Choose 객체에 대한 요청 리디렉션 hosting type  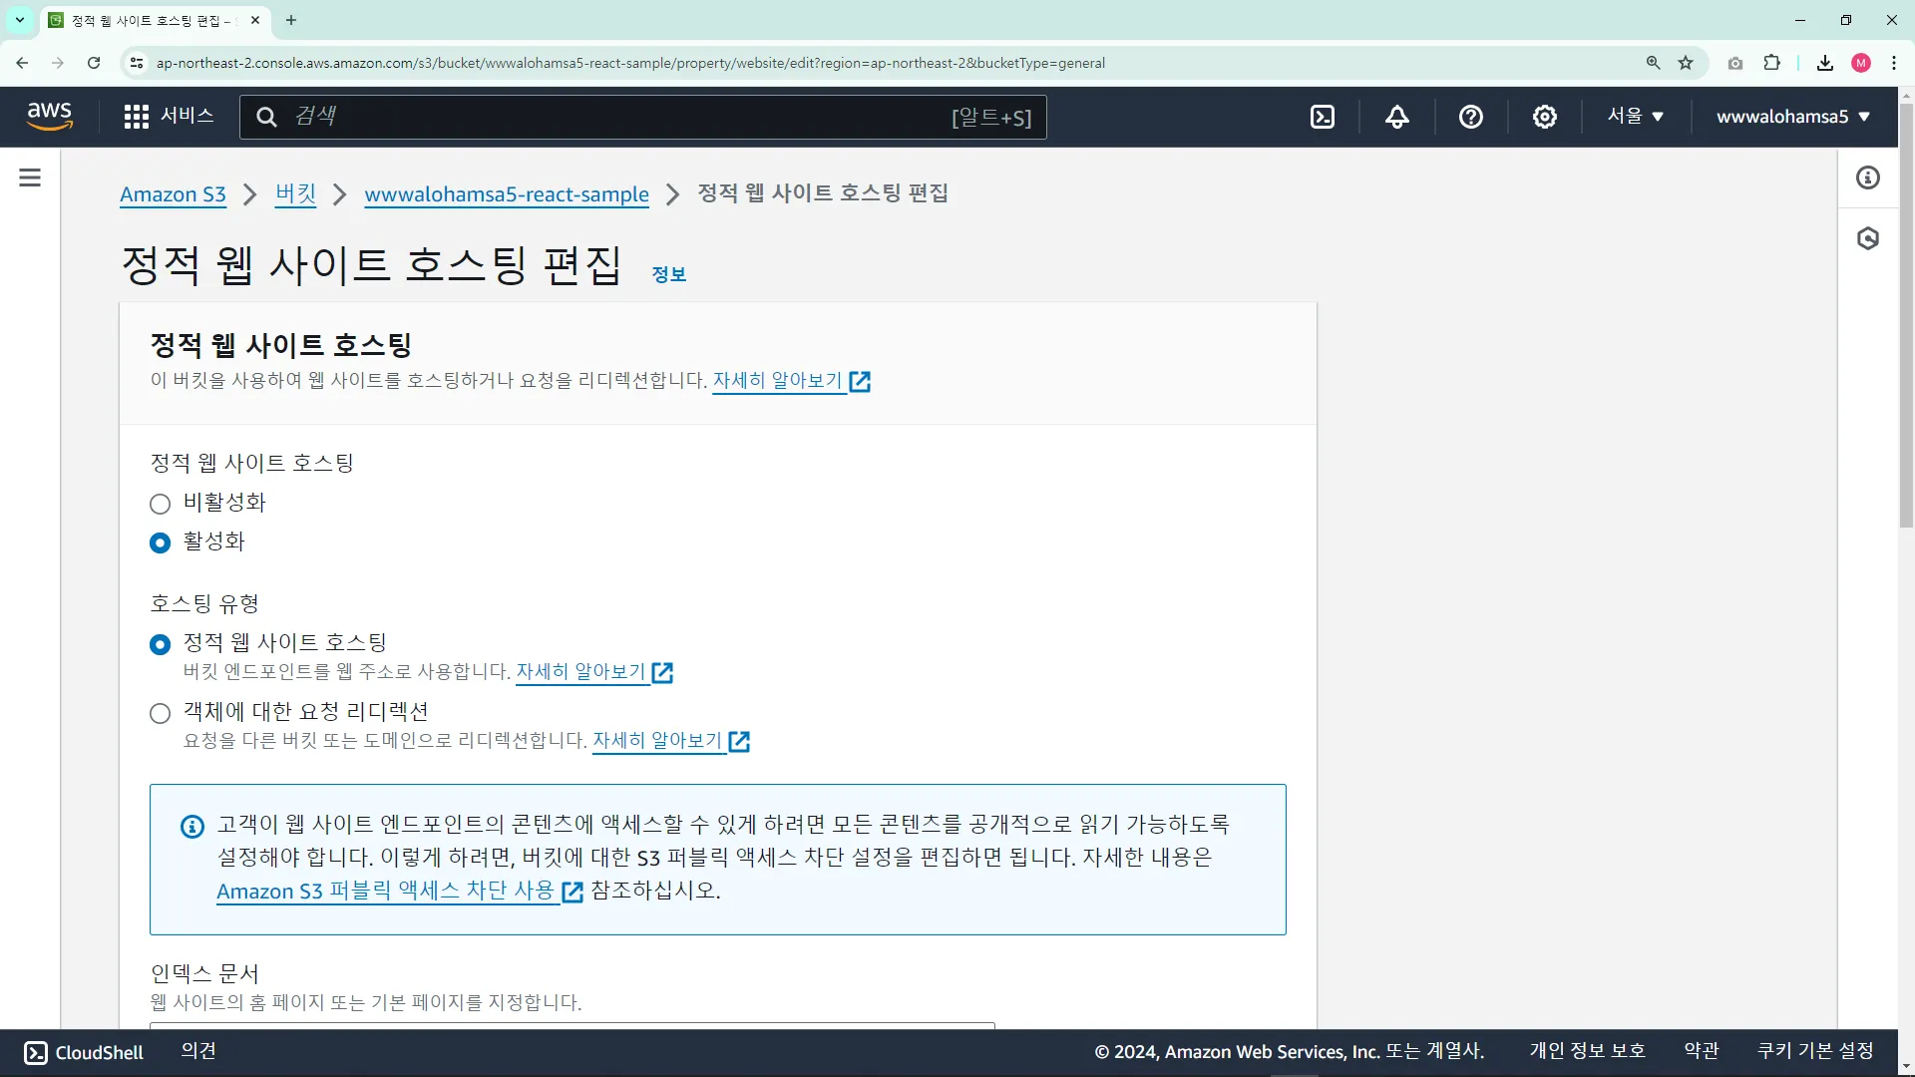pyautogui.click(x=160, y=713)
